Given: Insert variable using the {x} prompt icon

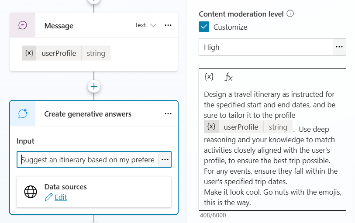Looking at the screenshot, I should coord(209,77).
